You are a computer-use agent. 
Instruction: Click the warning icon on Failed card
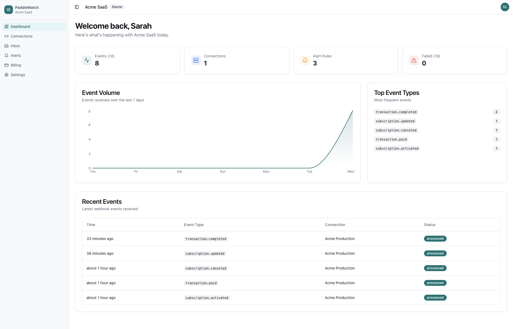pos(413,60)
